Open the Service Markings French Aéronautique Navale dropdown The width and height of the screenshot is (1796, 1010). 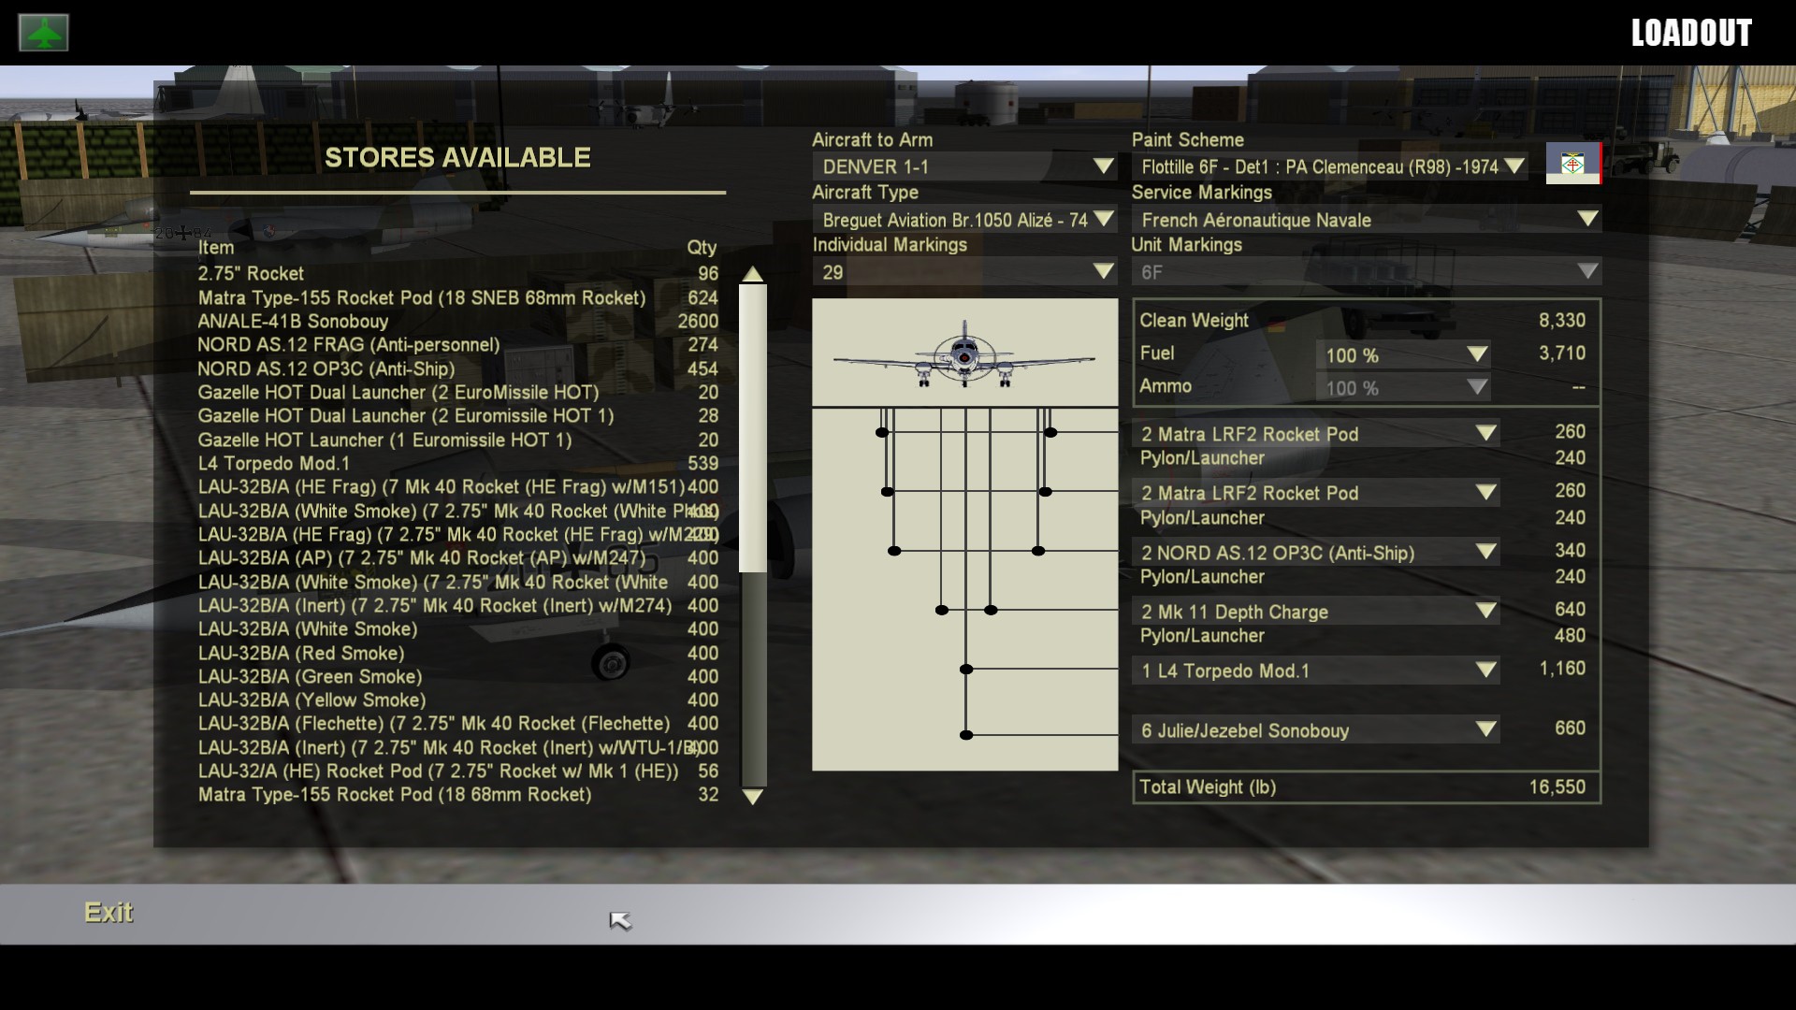[x=1367, y=220]
